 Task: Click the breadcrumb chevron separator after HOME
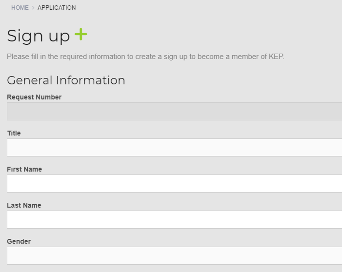tap(33, 8)
